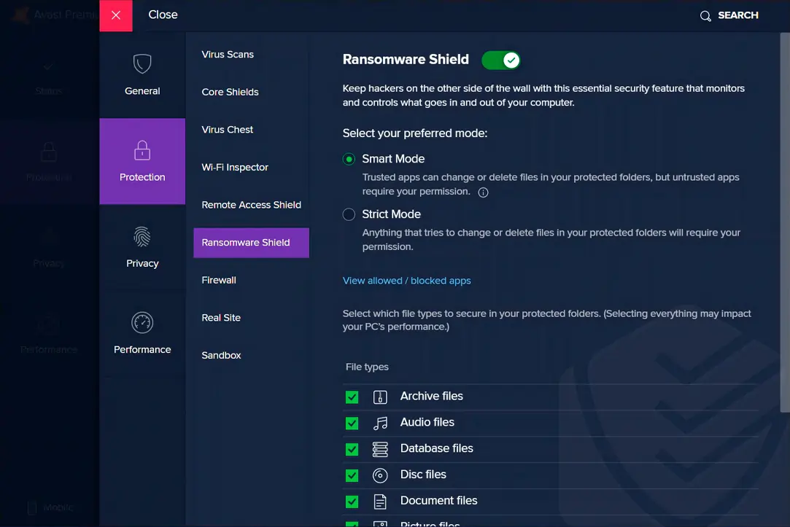
Task: Click the Document files label
Action: coord(438,501)
